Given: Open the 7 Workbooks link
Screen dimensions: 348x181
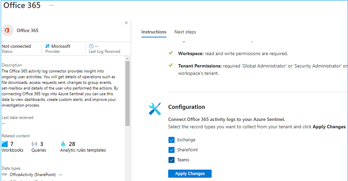Looking at the screenshot, I should click(12, 147).
